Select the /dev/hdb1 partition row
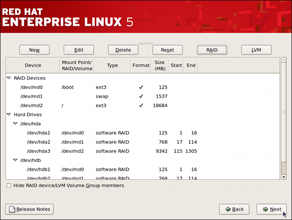Screen dimensions: 292x220 tap(143, 169)
